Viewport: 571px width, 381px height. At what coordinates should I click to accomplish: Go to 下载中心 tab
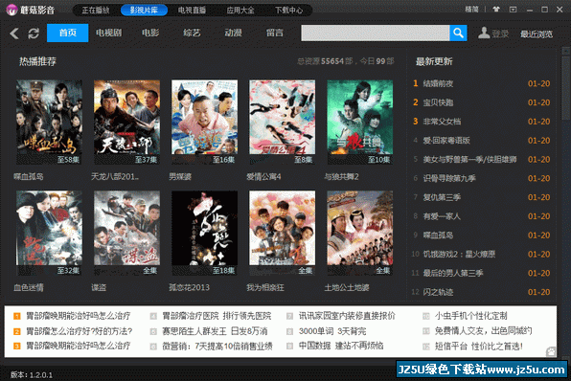[288, 11]
